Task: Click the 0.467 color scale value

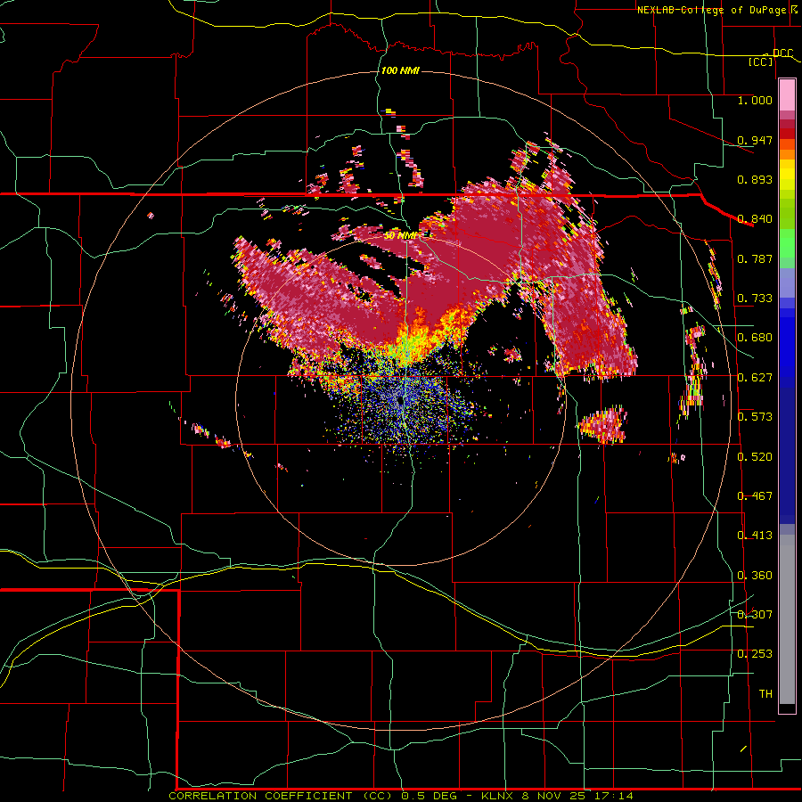Action: click(755, 496)
